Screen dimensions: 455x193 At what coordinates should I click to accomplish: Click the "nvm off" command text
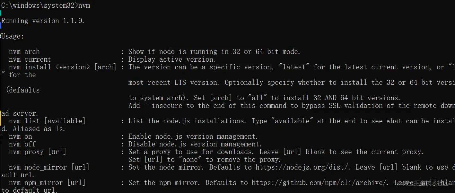[22, 144]
